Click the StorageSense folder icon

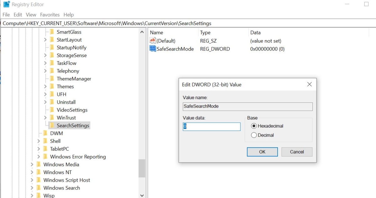pos(52,55)
